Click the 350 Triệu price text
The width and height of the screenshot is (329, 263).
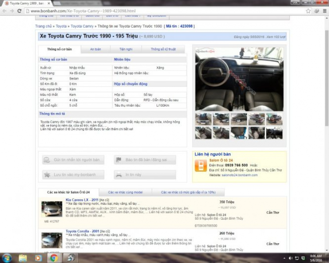(227, 202)
